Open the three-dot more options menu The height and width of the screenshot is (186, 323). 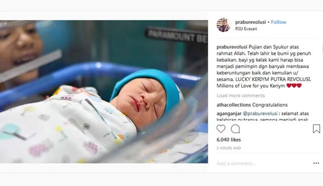point(316,163)
